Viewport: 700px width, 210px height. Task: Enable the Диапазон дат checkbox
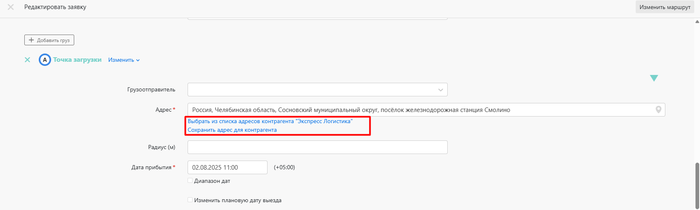point(190,181)
